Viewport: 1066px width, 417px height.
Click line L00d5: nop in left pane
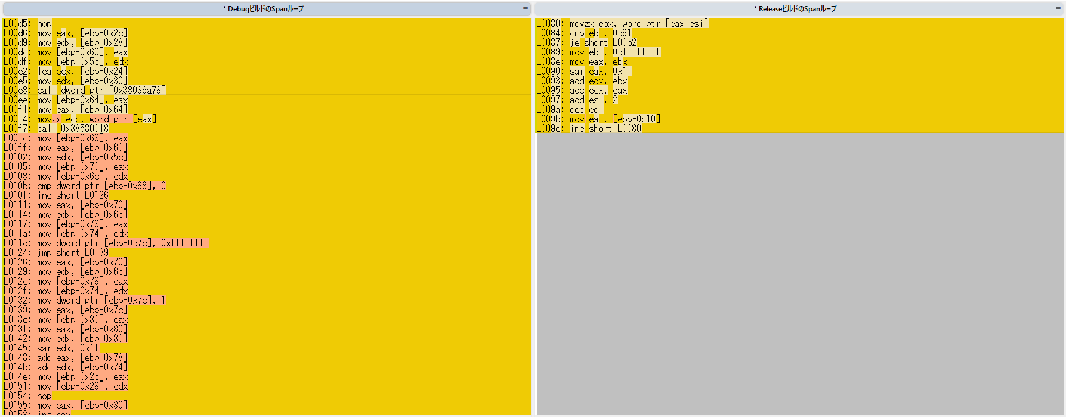[x=27, y=24]
